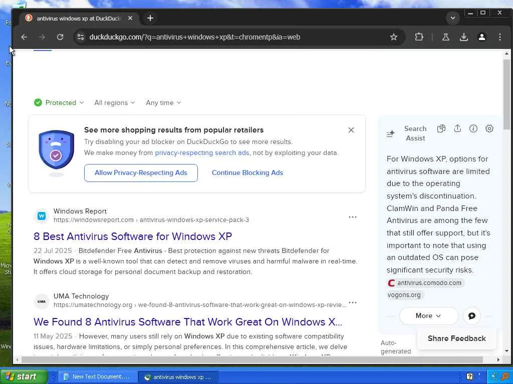The height and width of the screenshot is (384, 513).
Task: Switch to antivirus windows xp taskbar item
Action: tap(179, 377)
